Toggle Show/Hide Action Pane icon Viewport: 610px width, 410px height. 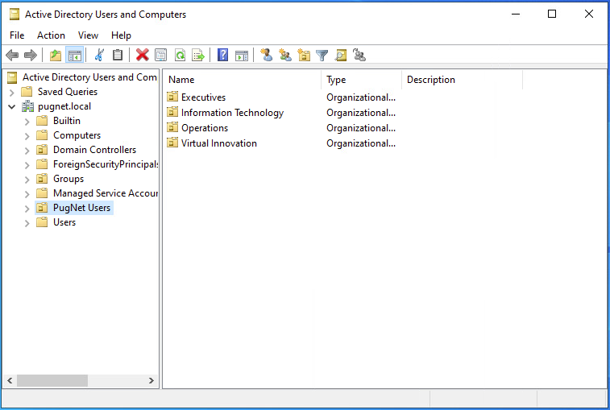(x=242, y=56)
